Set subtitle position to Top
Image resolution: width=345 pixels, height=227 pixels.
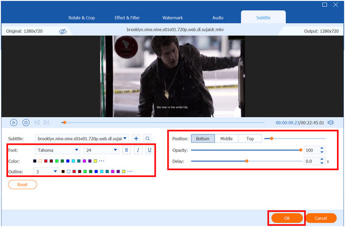[x=250, y=138]
